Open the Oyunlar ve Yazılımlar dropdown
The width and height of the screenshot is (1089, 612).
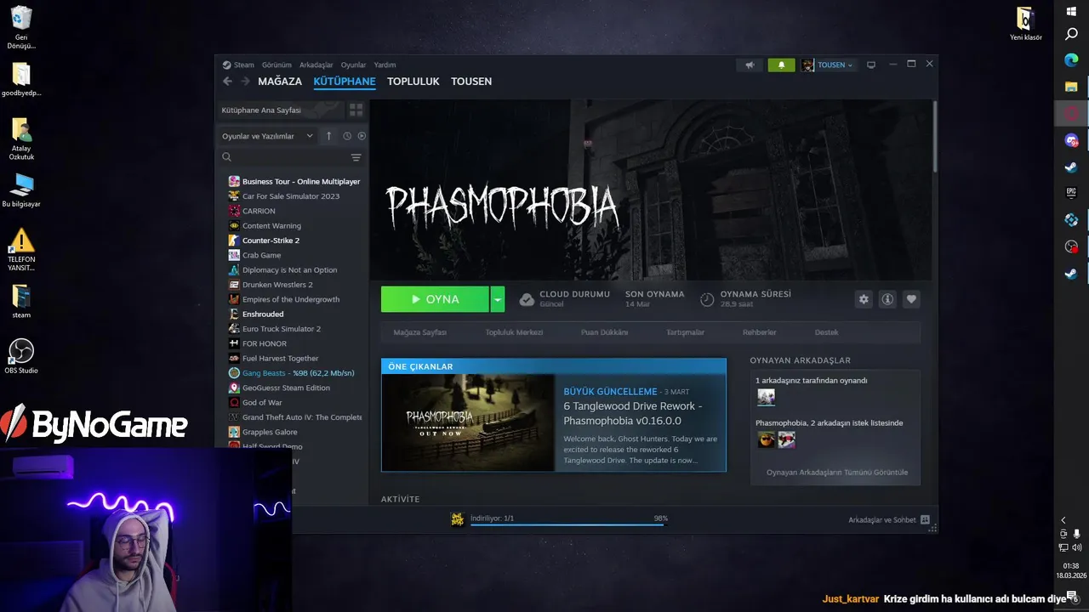pos(267,136)
